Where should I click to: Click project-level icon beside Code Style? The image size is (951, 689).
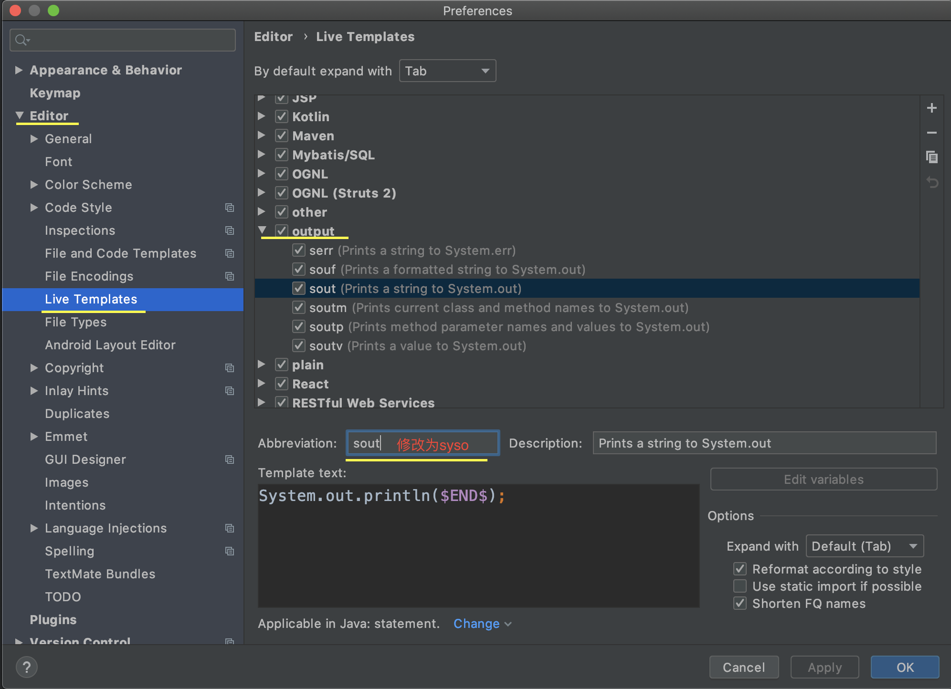230,208
